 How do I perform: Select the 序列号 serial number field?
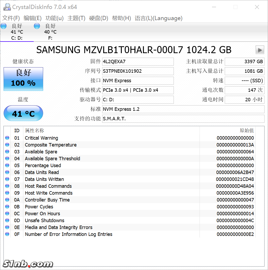(138, 71)
